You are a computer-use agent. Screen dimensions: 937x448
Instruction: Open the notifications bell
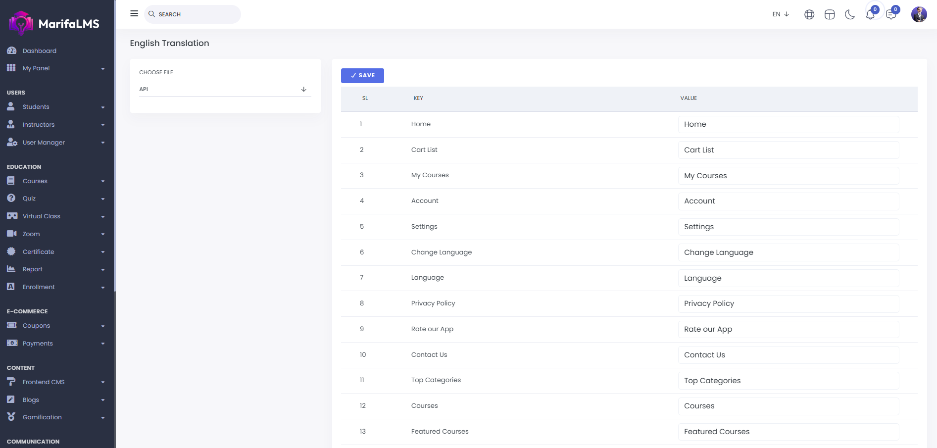click(870, 14)
